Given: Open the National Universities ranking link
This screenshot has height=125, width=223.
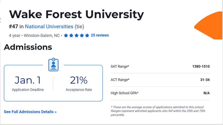Looking at the screenshot, I should coord(49,27).
